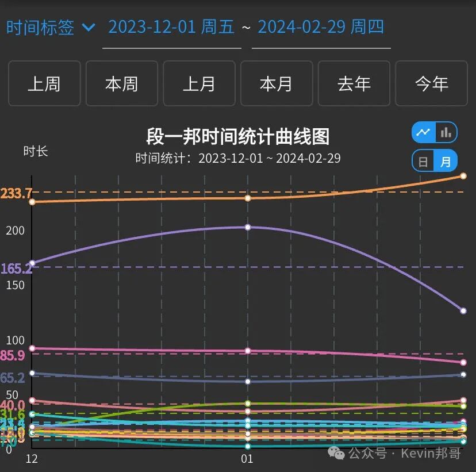
Task: Click slate-blue average label 65.2
Action: click(13, 378)
